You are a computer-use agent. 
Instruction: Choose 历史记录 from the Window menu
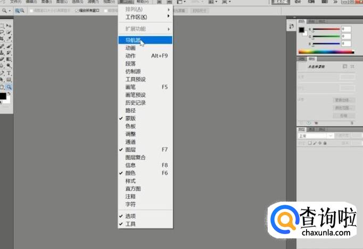coord(145,103)
